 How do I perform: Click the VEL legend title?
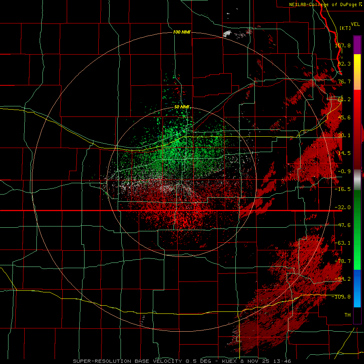pos(355,24)
